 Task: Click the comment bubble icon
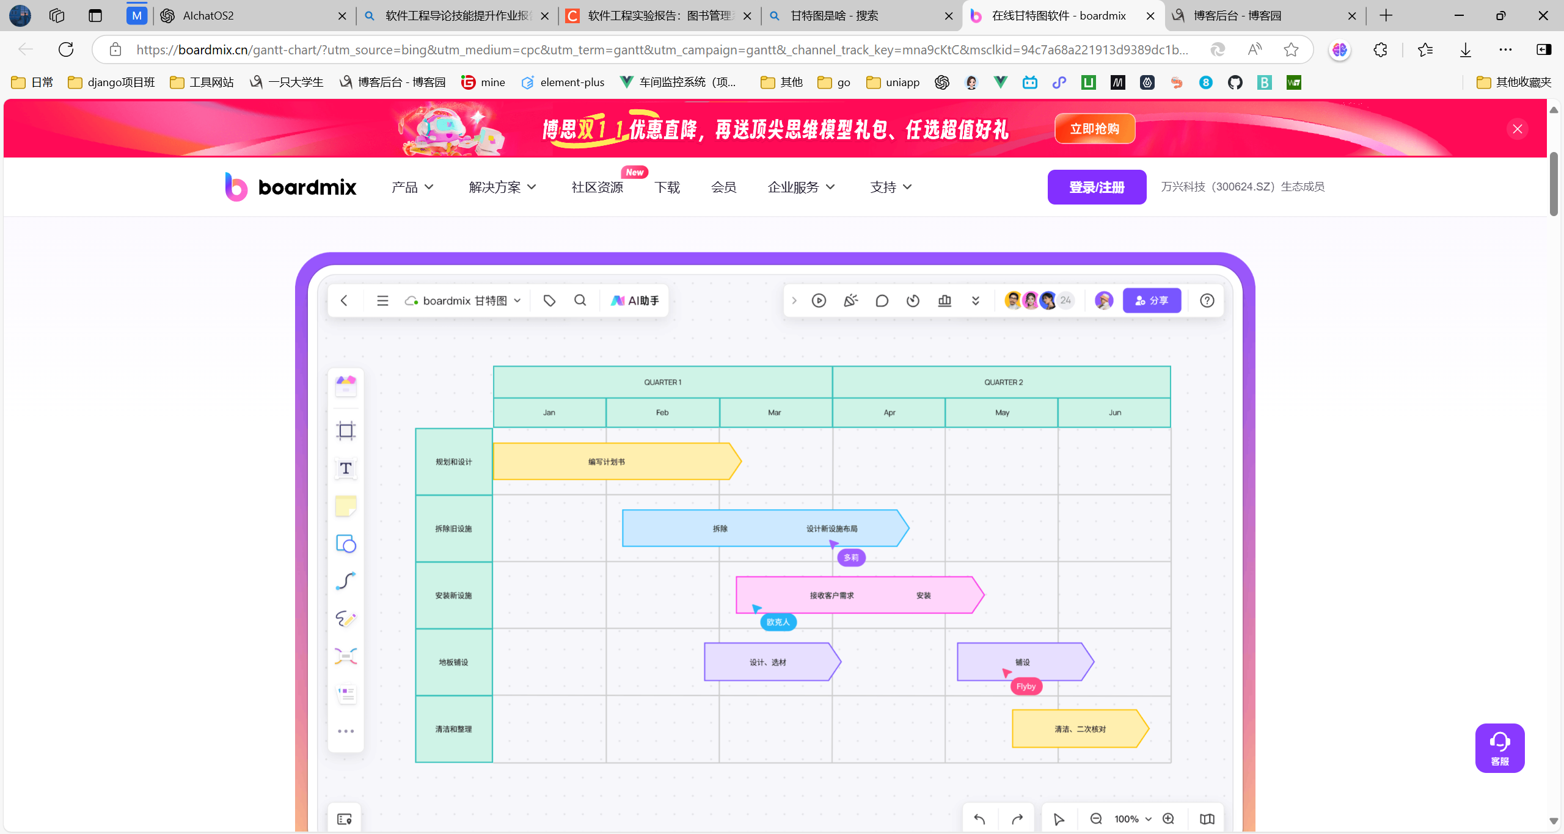coord(882,300)
